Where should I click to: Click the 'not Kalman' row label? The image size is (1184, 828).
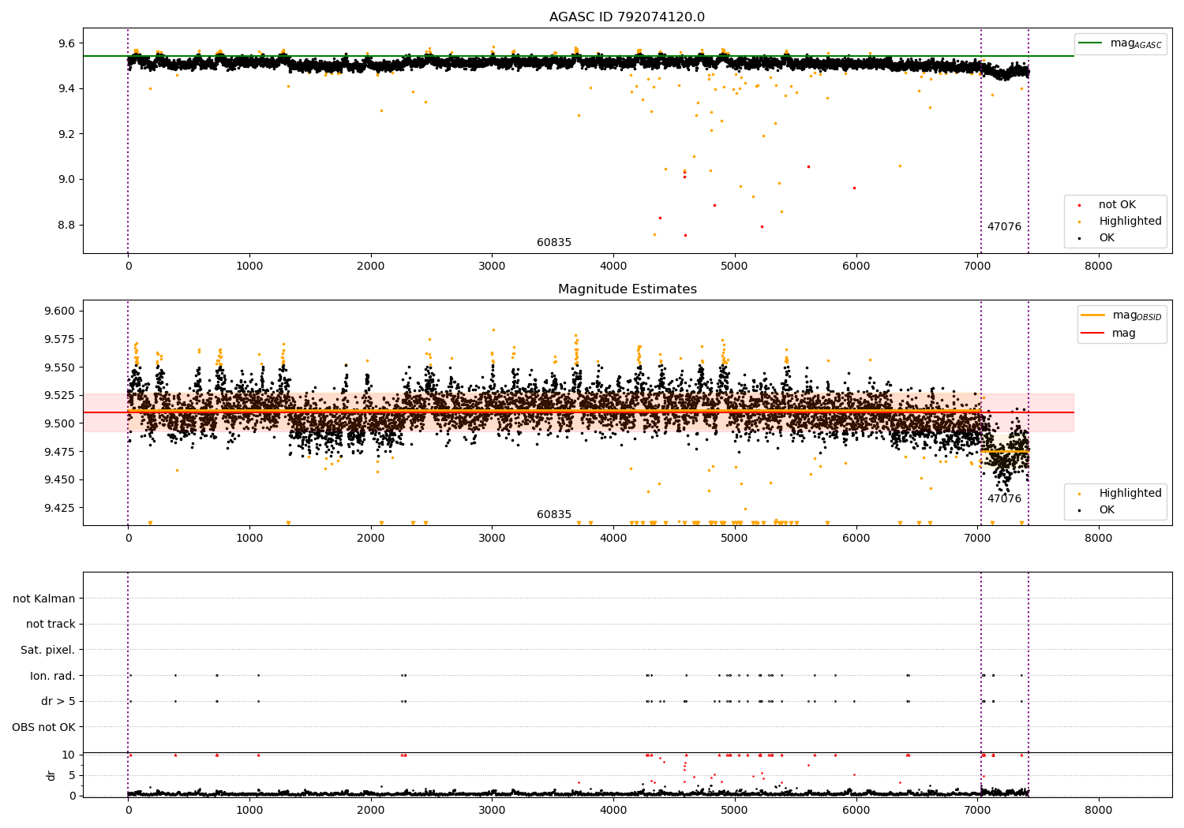click(x=44, y=599)
